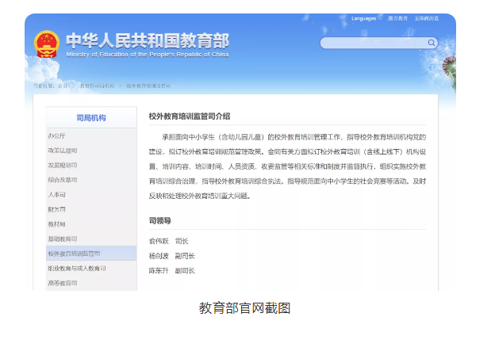Select 高等教育司 in the sidebar
Screen dimensions: 495x355
(x=63, y=283)
